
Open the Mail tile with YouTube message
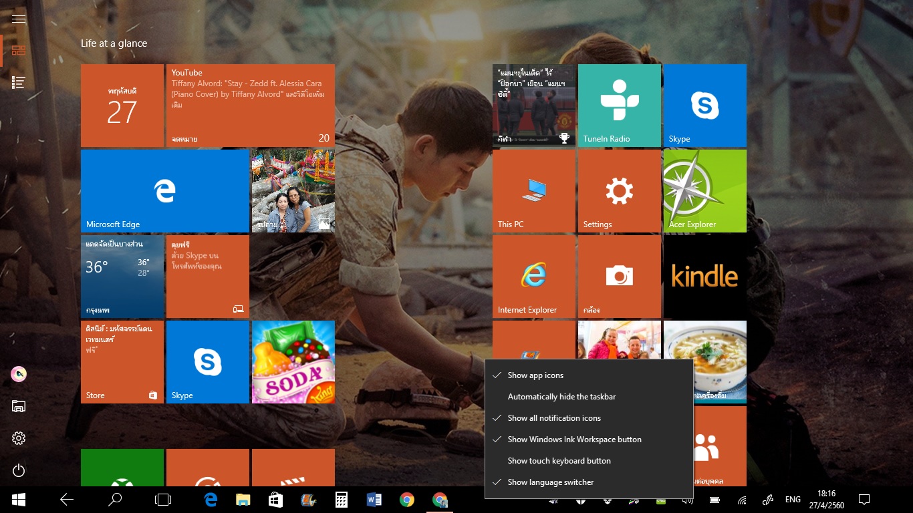251,106
